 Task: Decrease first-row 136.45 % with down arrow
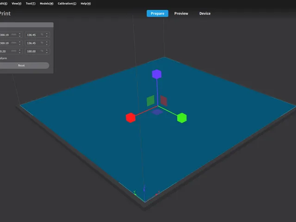click(47, 36)
